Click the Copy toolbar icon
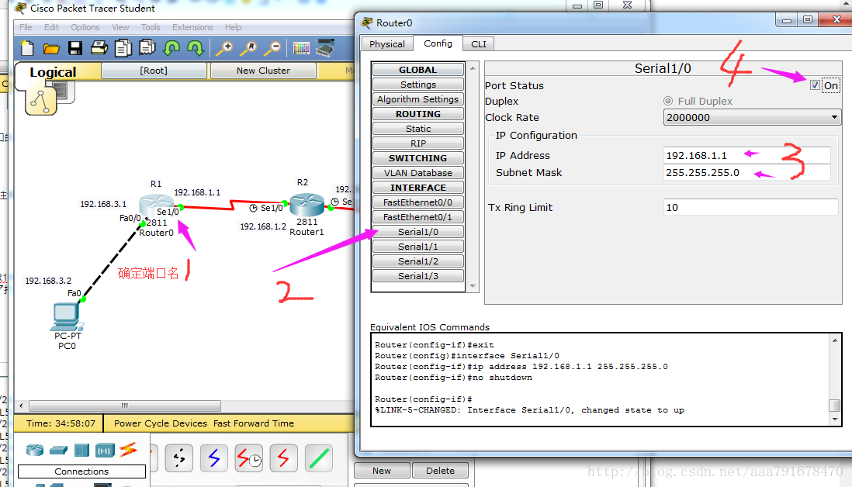This screenshot has height=487, width=852. [123, 48]
